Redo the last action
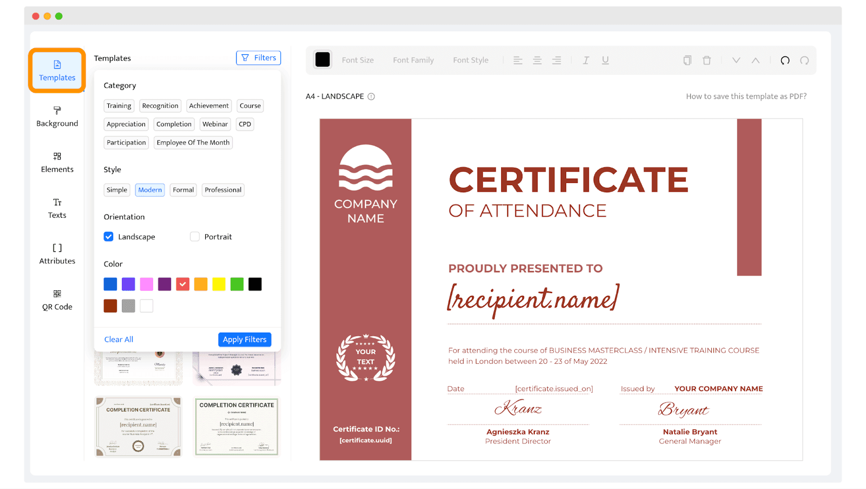866x489 pixels. pyautogui.click(x=804, y=60)
